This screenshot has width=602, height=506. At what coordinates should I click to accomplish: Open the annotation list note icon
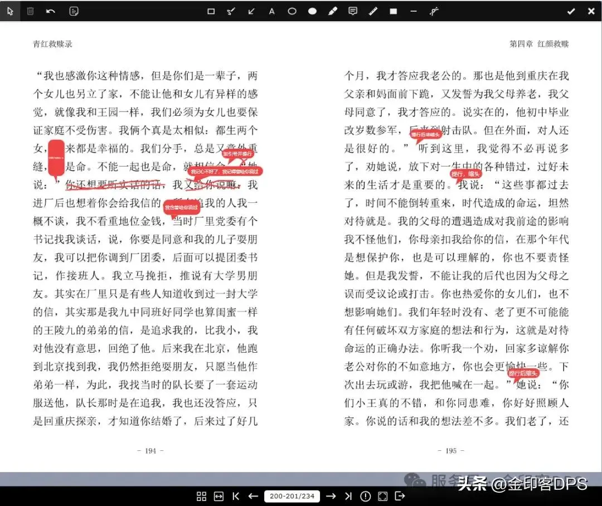[74, 11]
